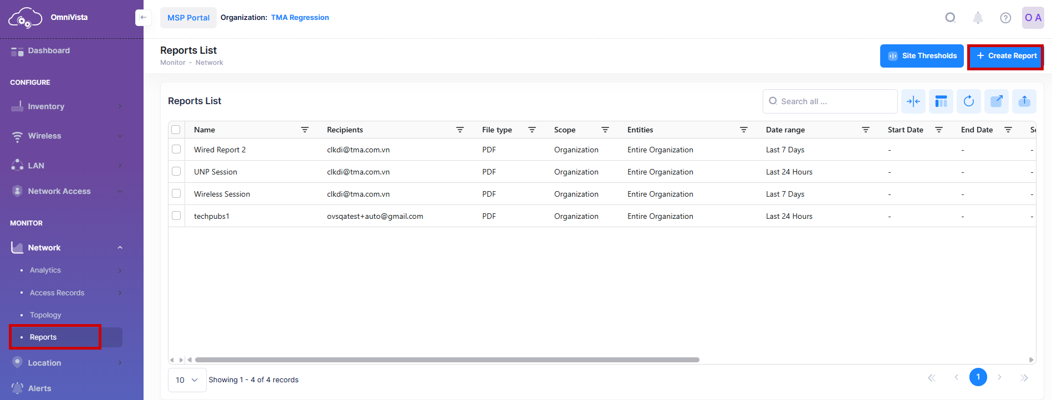The image size is (1052, 400).
Task: Open the page size 10 dropdown
Action: 187,380
